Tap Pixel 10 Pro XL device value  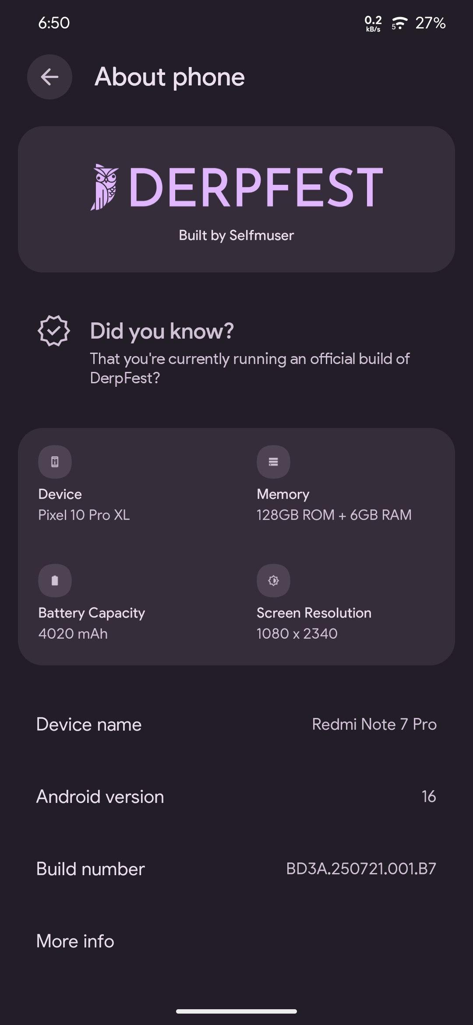click(x=84, y=515)
